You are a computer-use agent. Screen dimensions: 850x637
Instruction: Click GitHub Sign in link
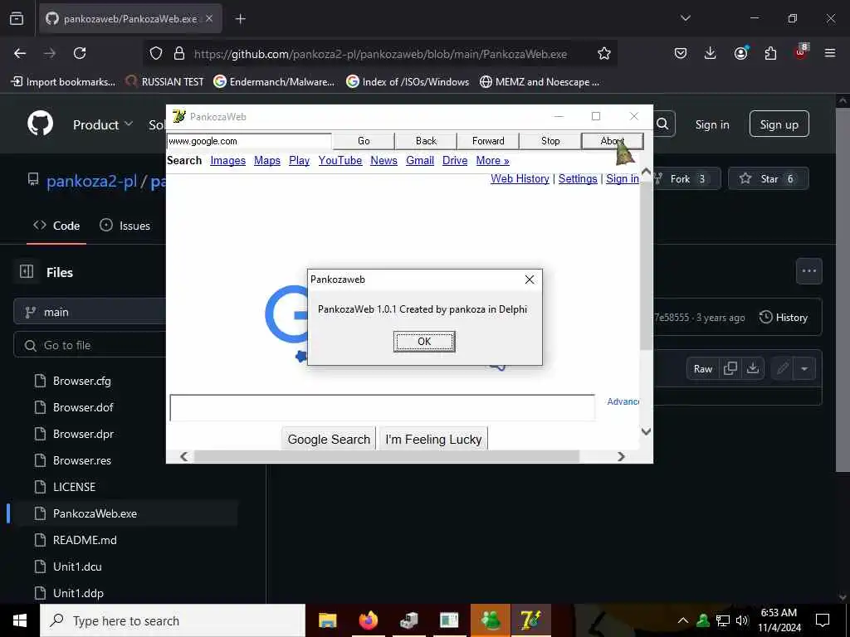point(712,124)
